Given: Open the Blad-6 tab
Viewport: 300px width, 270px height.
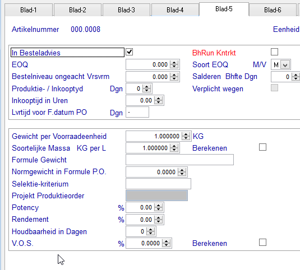Looking at the screenshot, I should [273, 10].
